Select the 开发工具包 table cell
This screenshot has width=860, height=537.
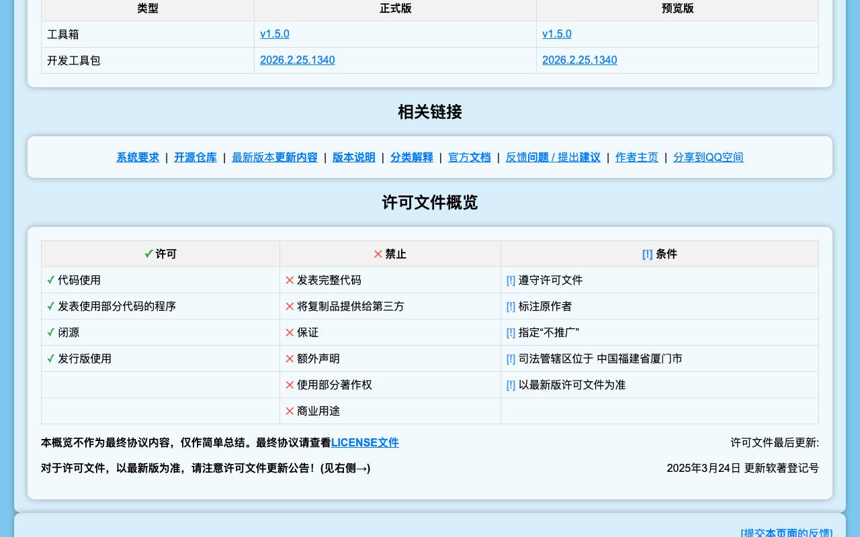tap(148, 60)
